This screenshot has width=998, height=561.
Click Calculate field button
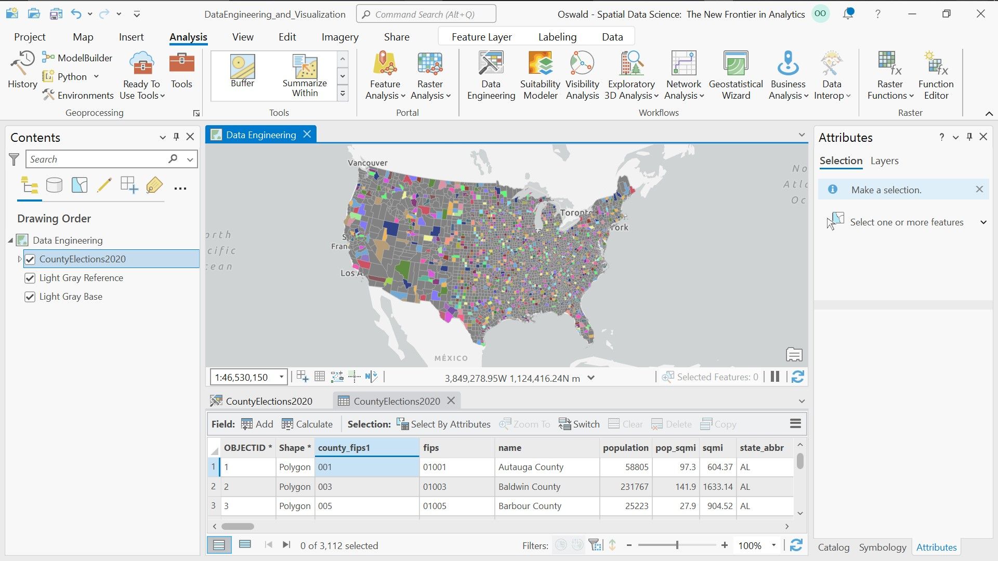click(x=307, y=424)
